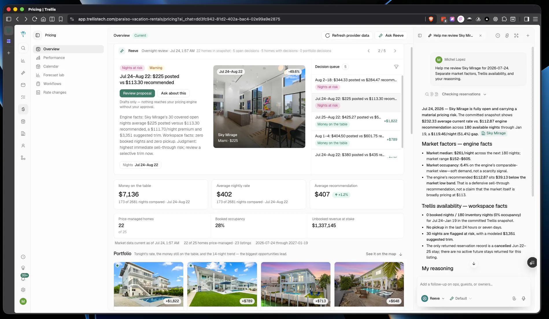Click the Ask Reeve button
This screenshot has width=549, height=319.
click(x=391, y=36)
